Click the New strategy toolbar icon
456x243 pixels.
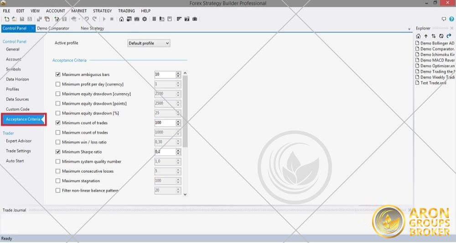coord(6,19)
